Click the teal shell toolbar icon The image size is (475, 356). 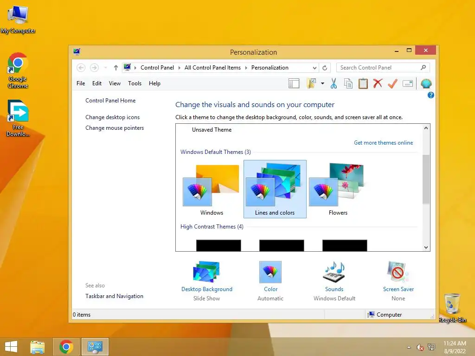click(x=426, y=83)
